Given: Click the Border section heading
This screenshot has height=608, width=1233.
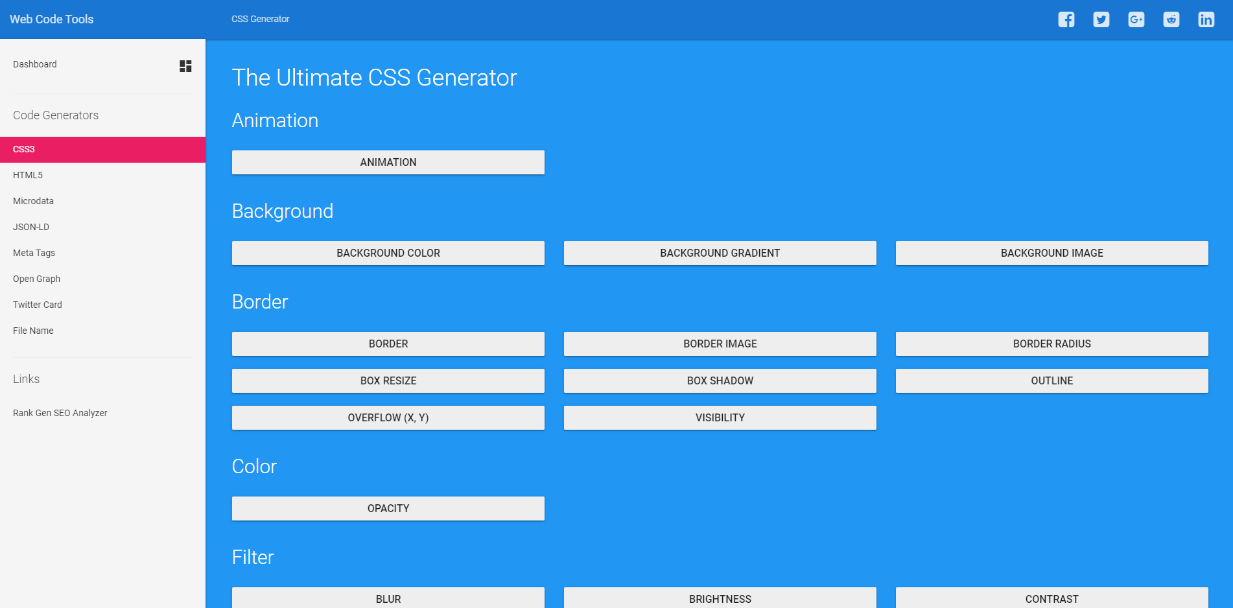Looking at the screenshot, I should pyautogui.click(x=260, y=302).
